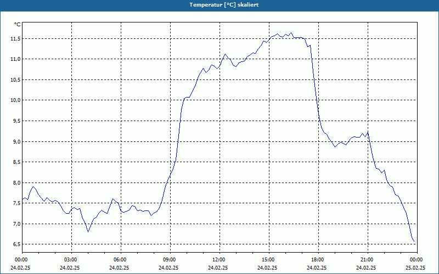Select the '7,5' y-axis value
Image resolution: width=439 pixels, height=274 pixels.
(16, 203)
